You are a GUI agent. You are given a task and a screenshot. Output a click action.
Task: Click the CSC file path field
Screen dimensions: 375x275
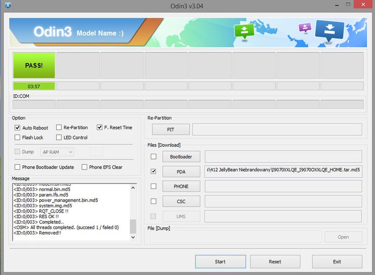[x=283, y=201]
